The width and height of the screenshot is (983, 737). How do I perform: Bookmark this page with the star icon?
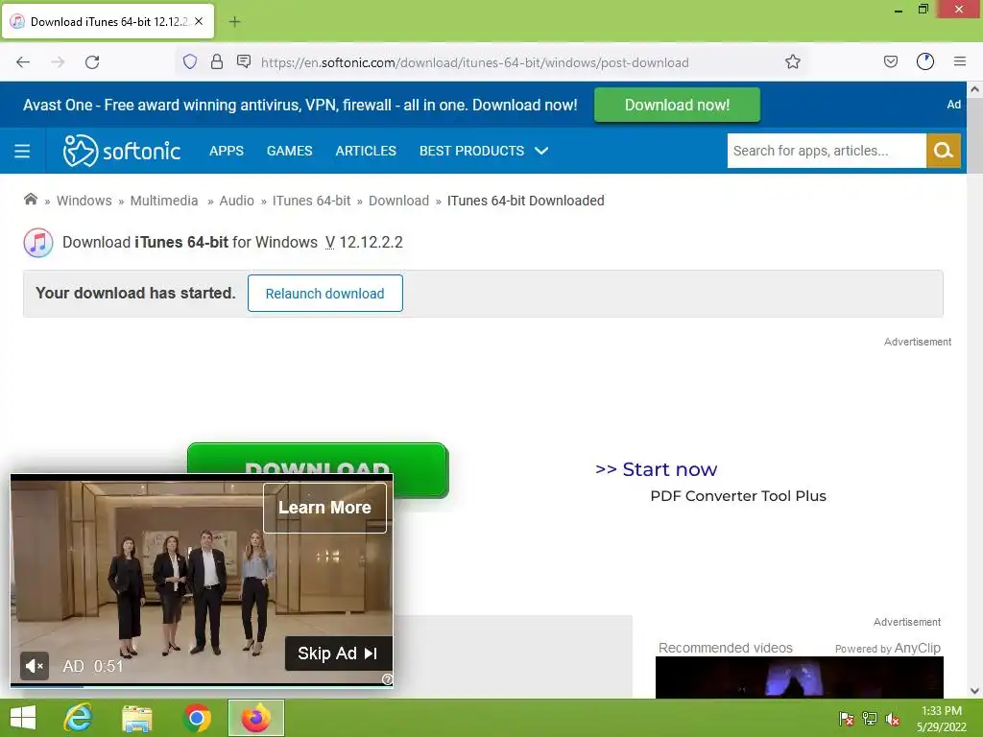tap(792, 61)
